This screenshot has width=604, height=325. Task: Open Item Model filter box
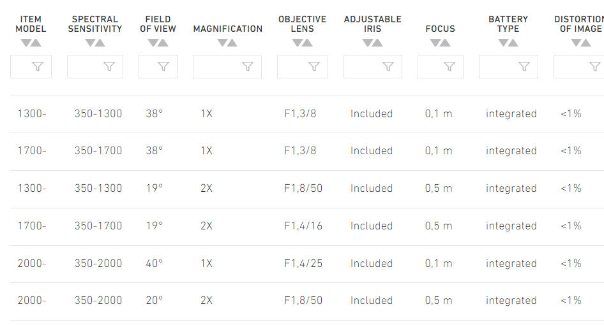point(31,66)
